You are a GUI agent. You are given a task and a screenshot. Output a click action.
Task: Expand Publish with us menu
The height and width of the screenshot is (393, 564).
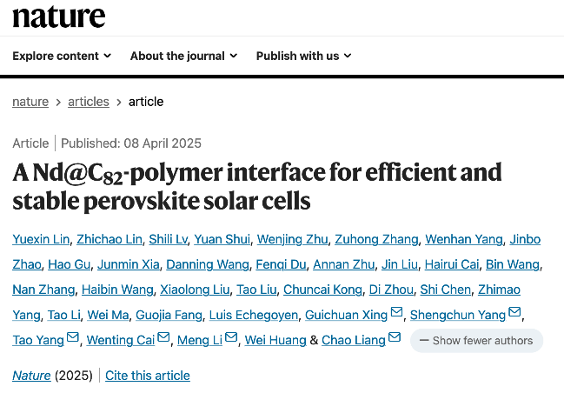coord(303,56)
